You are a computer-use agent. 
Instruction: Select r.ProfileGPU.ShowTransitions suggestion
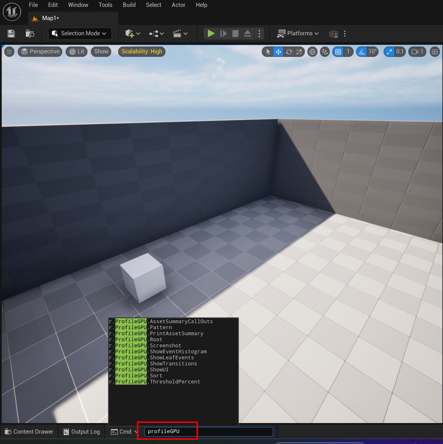[x=173, y=364]
